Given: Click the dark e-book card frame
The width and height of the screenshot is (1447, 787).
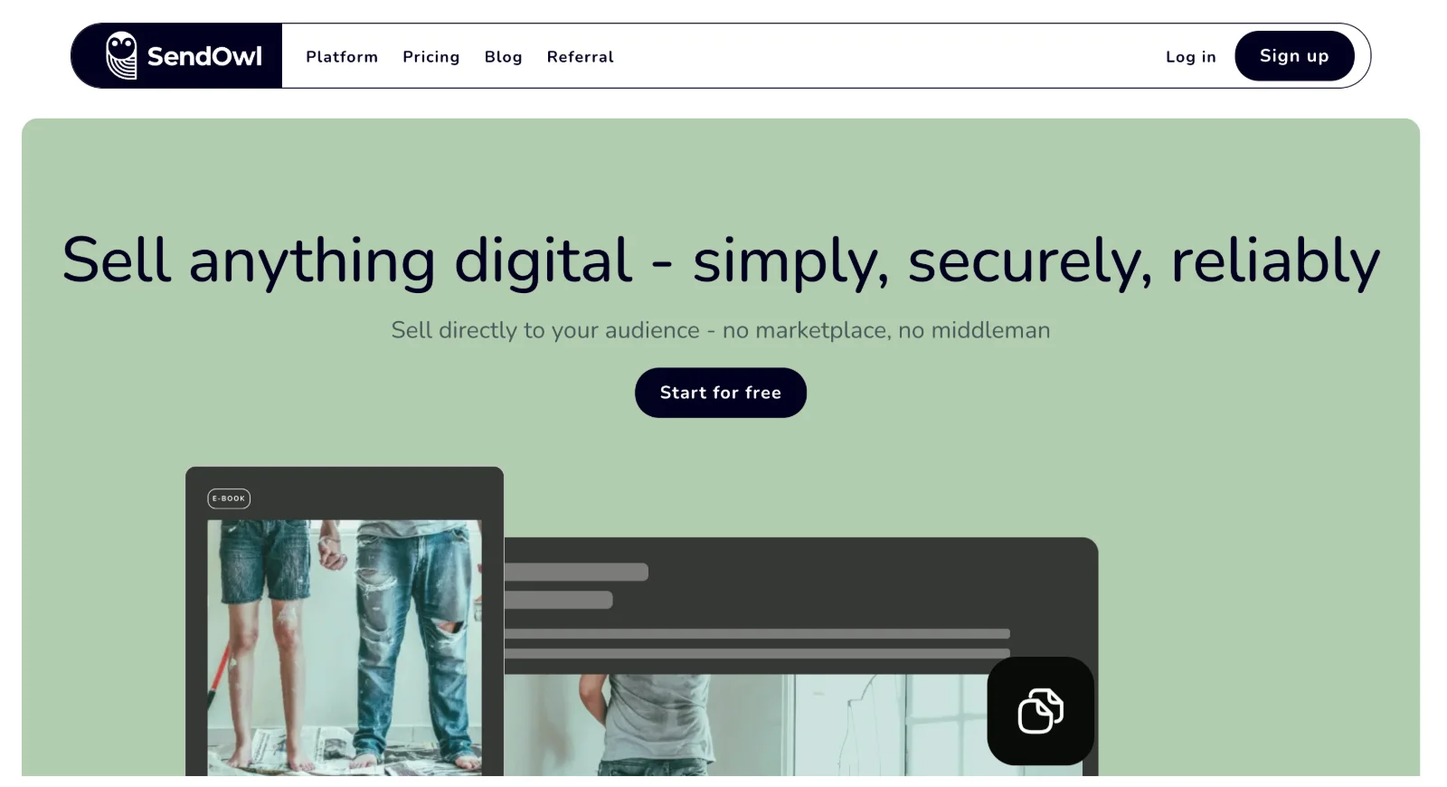Looking at the screenshot, I should [x=344, y=493].
